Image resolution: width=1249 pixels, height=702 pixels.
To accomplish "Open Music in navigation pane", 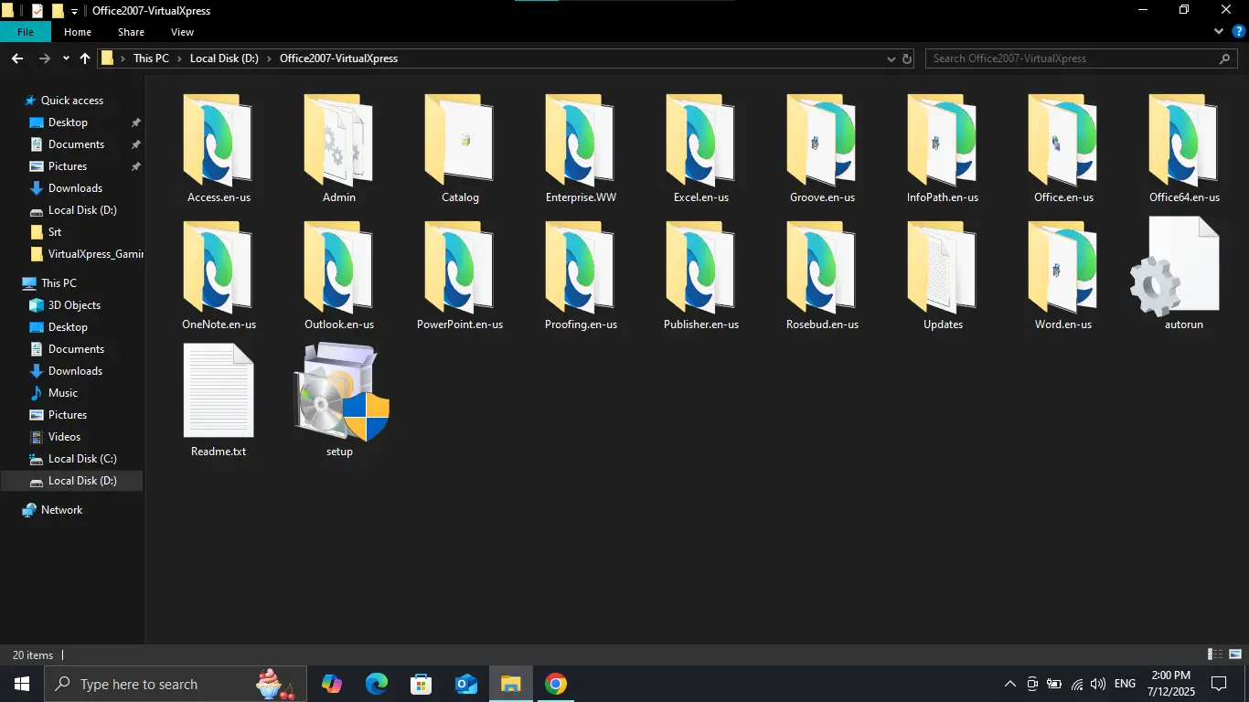I will [63, 393].
